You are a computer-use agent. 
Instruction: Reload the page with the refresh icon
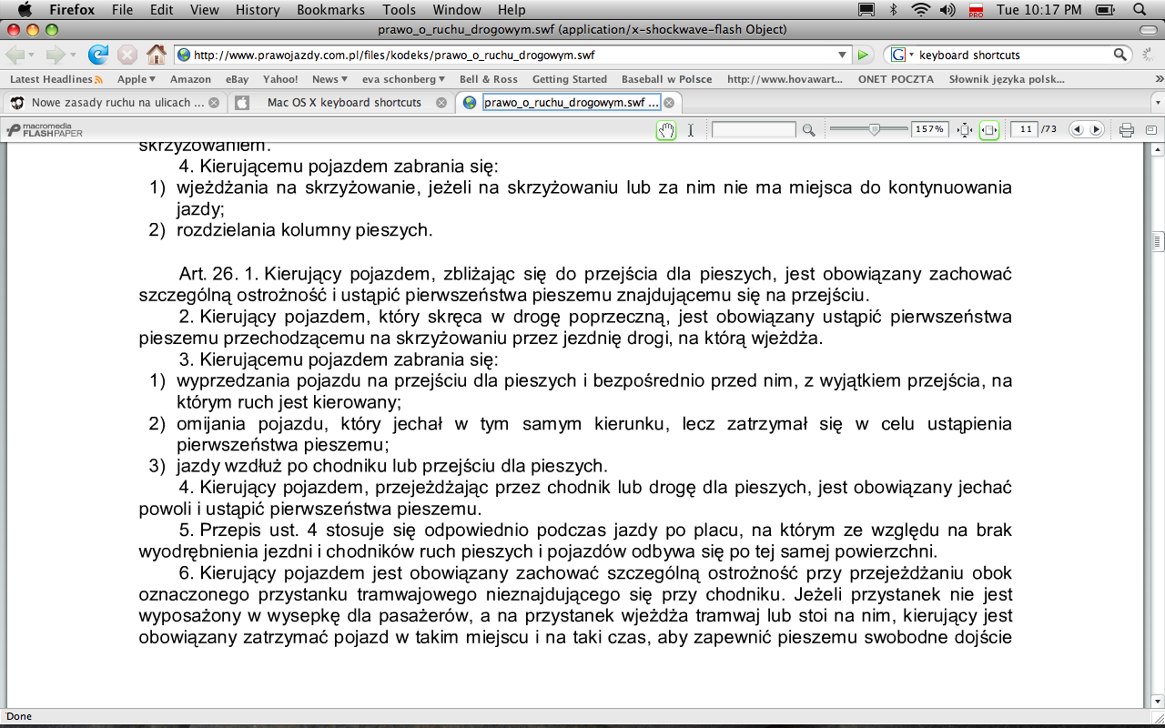pos(97,55)
